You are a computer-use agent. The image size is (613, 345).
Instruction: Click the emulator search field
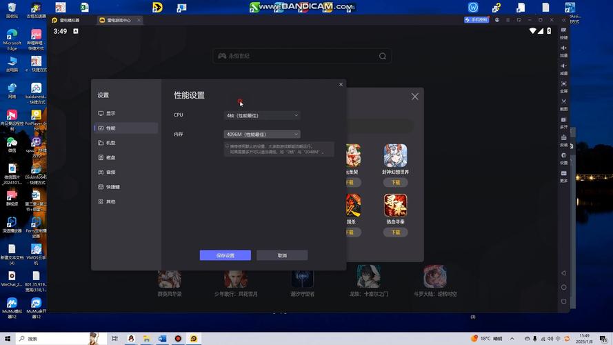(x=302, y=56)
